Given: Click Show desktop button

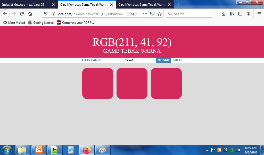Looking at the screenshot, I should pos(262,150).
